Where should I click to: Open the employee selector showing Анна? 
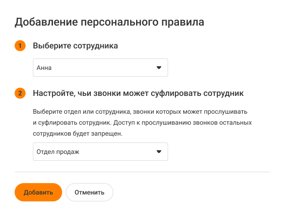[100, 68]
